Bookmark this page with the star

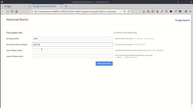pos(128,11)
